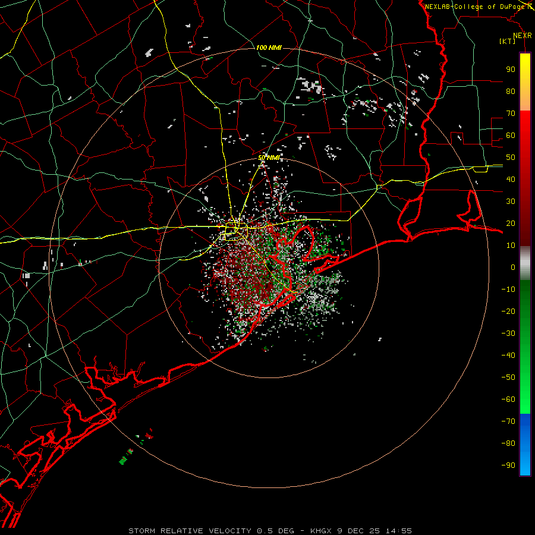The height and width of the screenshot is (535, 535).
Task: Click the '50 NMI' range ring label
Action: (269, 158)
